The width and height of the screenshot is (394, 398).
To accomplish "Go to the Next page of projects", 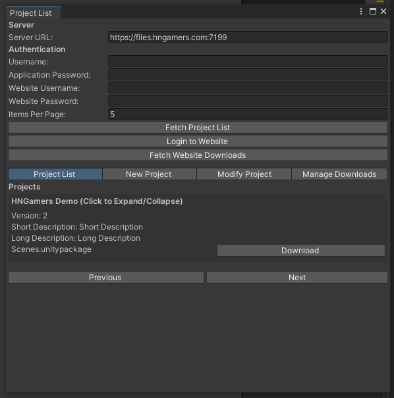I will pyautogui.click(x=297, y=278).
